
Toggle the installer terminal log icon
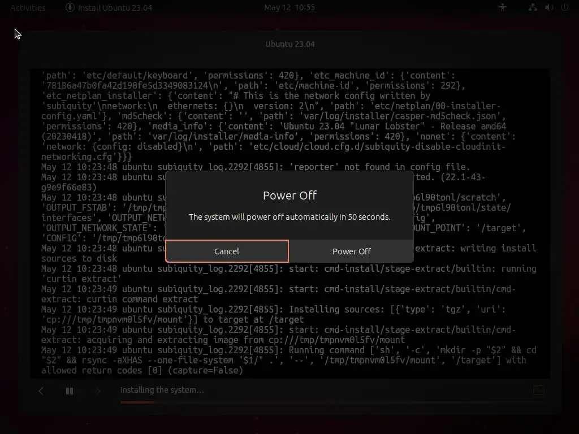(x=538, y=390)
